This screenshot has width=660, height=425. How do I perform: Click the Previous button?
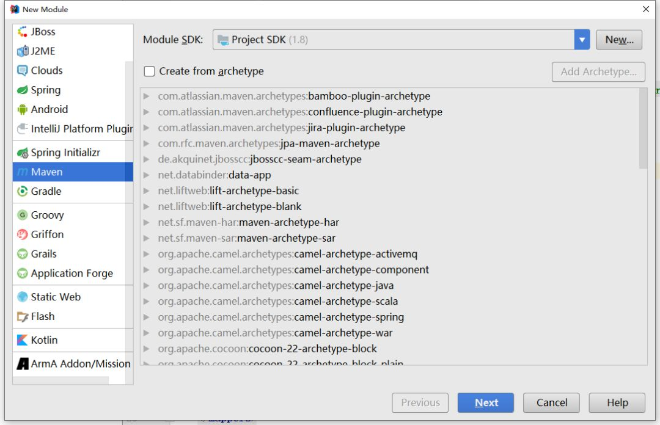(420, 402)
